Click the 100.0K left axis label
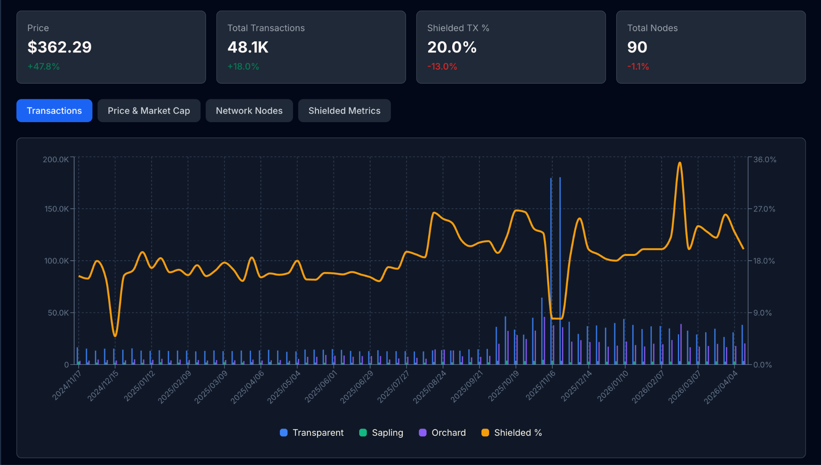821x465 pixels. [x=57, y=261]
